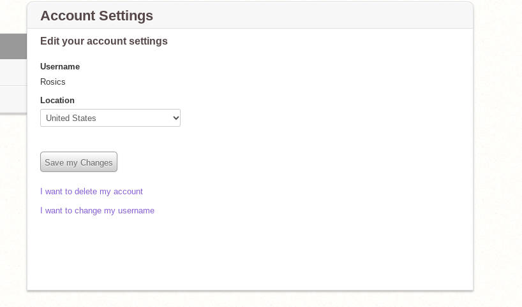Viewport: 522px width, 307px height.
Task: Click the gray Account Settings title bar
Action: (319, 16)
